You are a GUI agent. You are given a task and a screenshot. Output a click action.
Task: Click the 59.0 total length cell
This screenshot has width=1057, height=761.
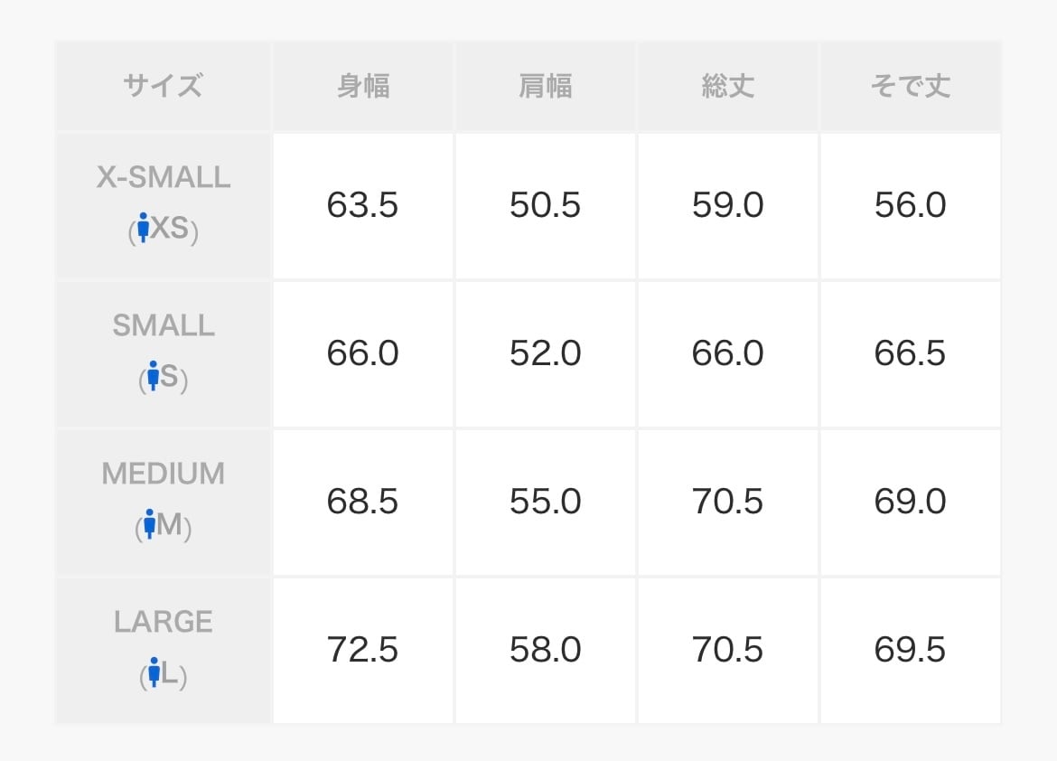pos(728,206)
